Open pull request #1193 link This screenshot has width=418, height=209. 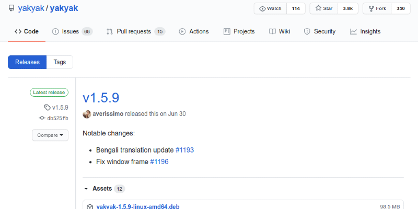(x=184, y=150)
